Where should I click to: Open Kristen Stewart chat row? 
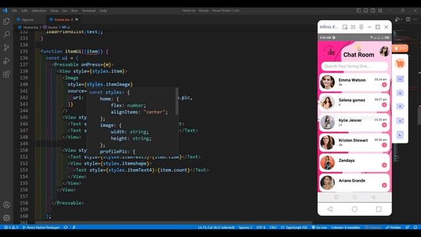(x=355, y=142)
